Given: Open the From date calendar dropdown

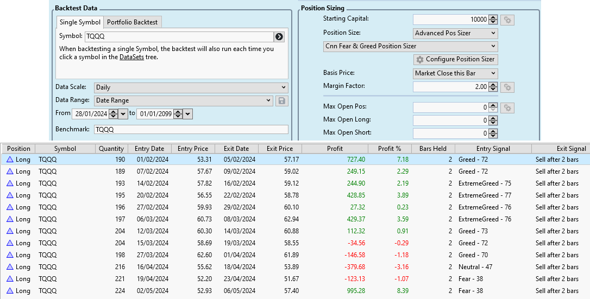Looking at the screenshot, I should (123, 113).
